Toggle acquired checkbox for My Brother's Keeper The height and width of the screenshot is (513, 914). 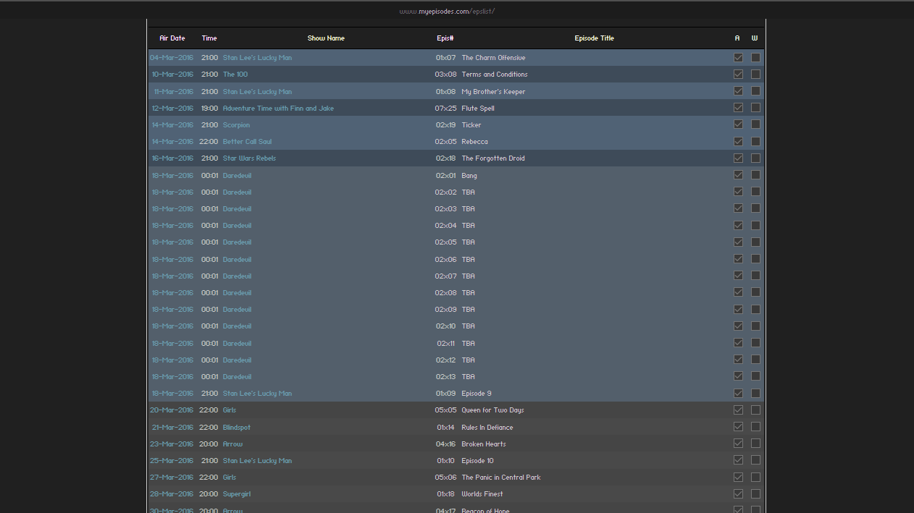pyautogui.click(x=738, y=91)
